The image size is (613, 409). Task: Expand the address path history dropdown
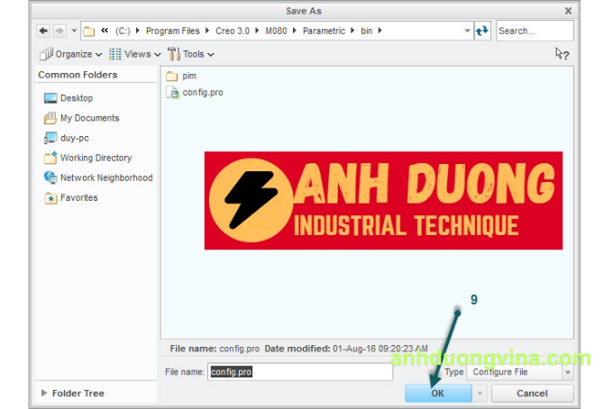coord(467,31)
